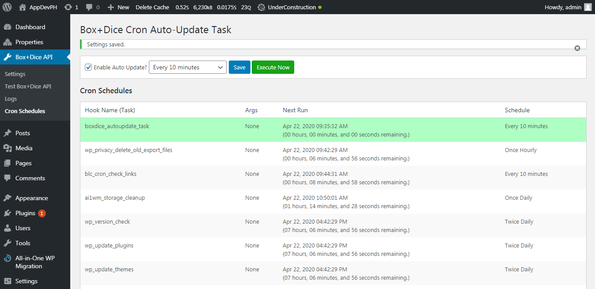Click the Tools wrench icon
The width and height of the screenshot is (595, 289).
tap(8, 243)
